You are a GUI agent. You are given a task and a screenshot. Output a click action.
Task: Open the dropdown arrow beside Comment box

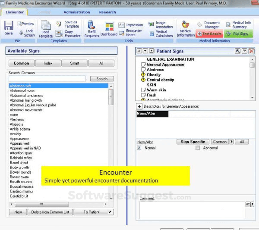[x=253, y=204]
